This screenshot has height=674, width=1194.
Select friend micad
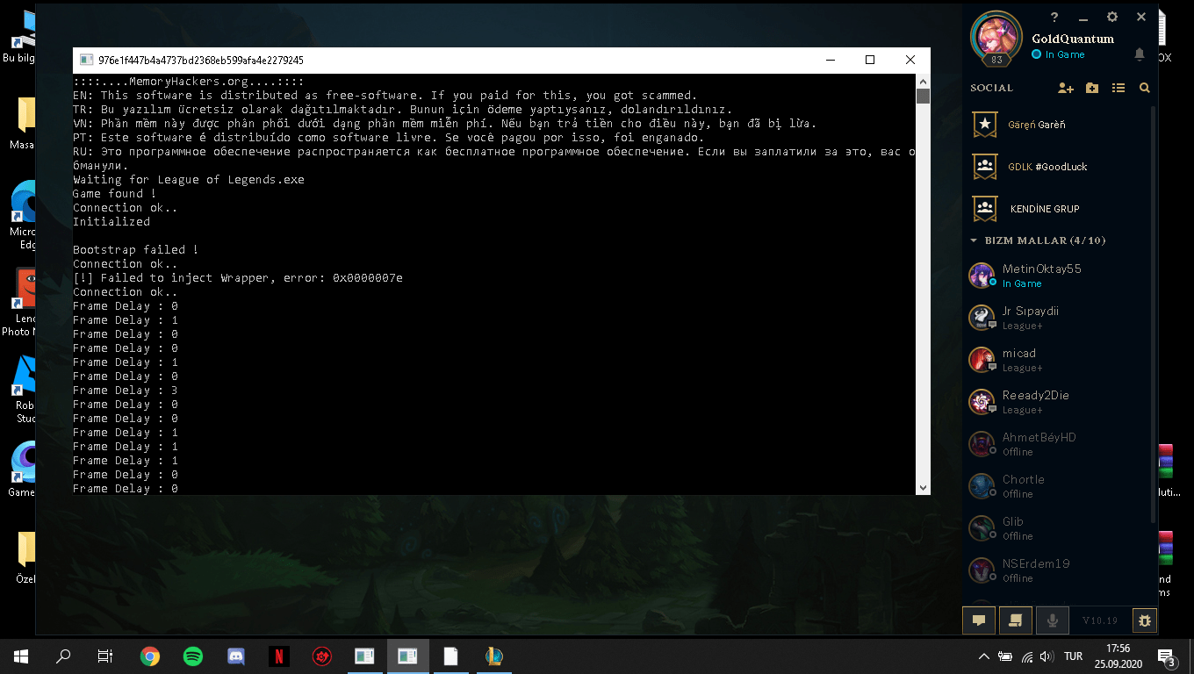pyautogui.click(x=1057, y=360)
